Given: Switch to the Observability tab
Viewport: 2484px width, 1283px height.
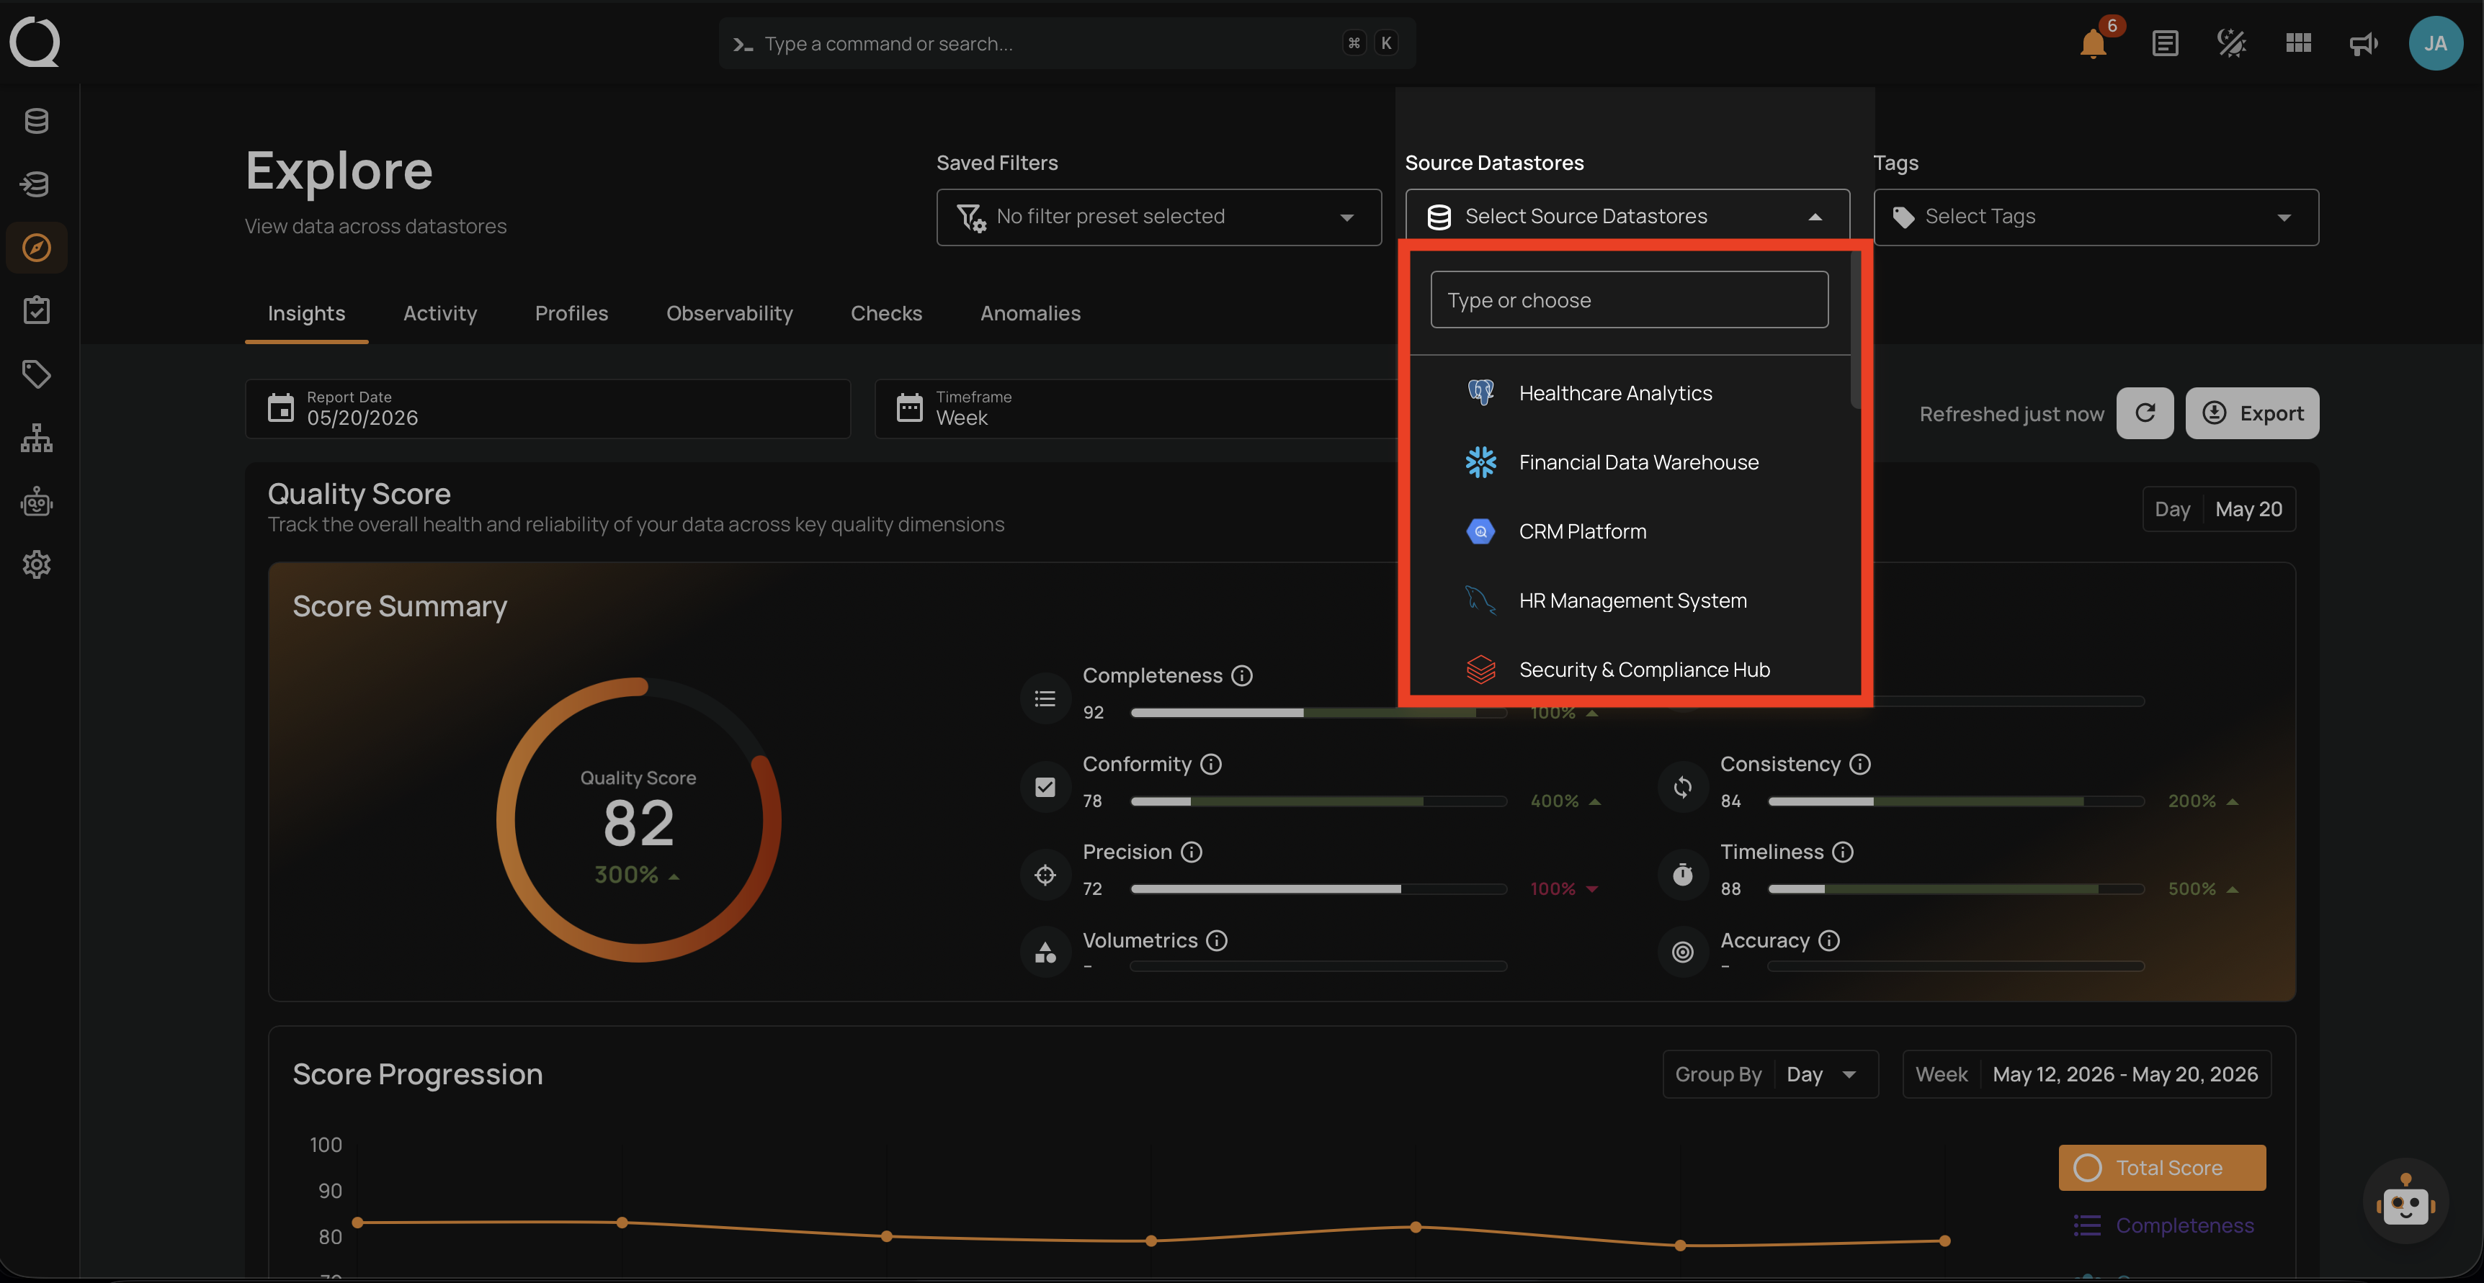Looking at the screenshot, I should pos(729,314).
